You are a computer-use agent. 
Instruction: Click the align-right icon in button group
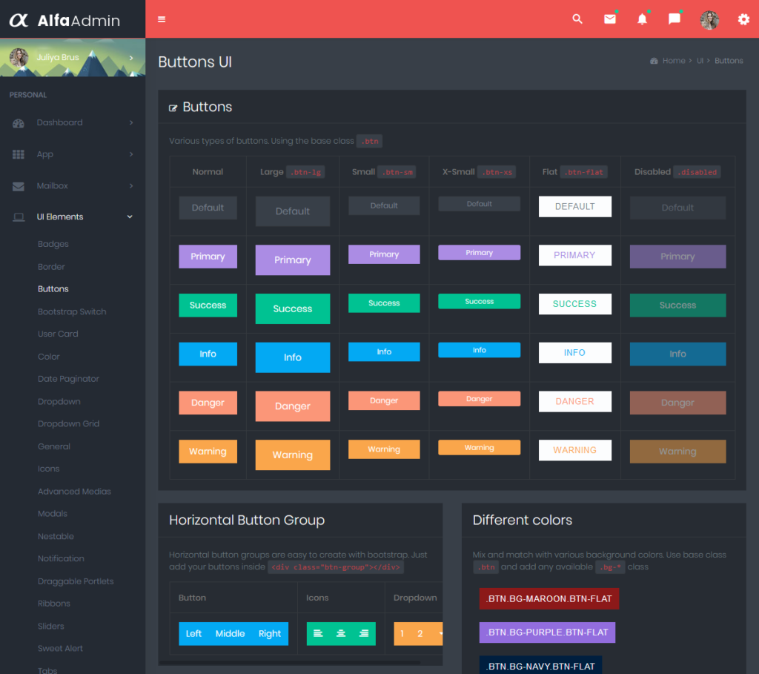click(364, 633)
